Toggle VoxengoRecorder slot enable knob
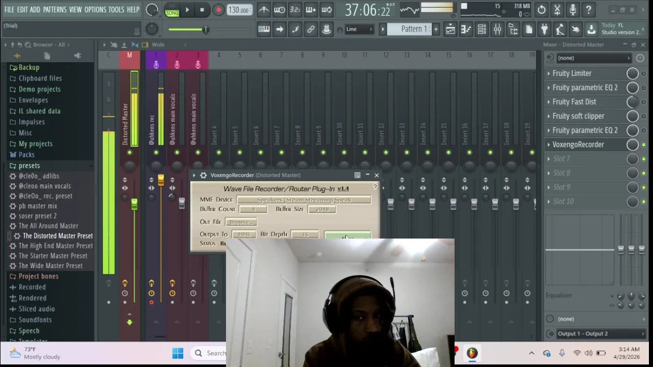Screen dimensions: 653x367 pyautogui.click(x=632, y=145)
